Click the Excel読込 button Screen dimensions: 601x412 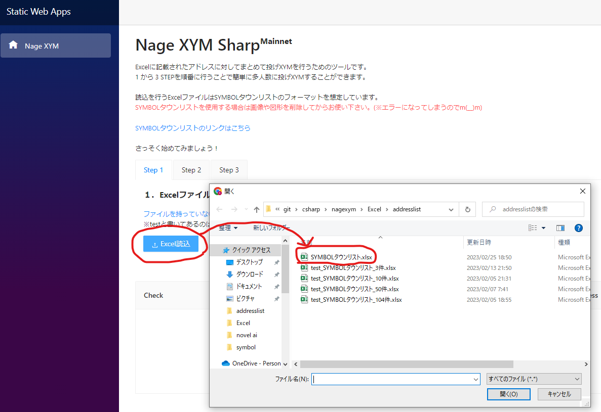(x=171, y=244)
